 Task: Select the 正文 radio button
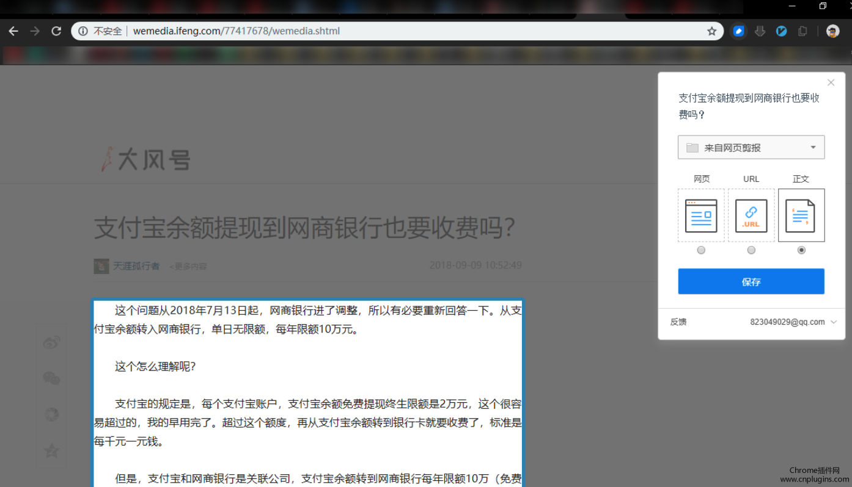click(x=801, y=250)
